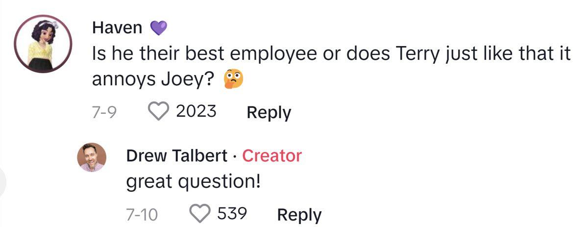This screenshot has width=588, height=227.
Task: Open Haven's profile picture
Action: (x=43, y=43)
